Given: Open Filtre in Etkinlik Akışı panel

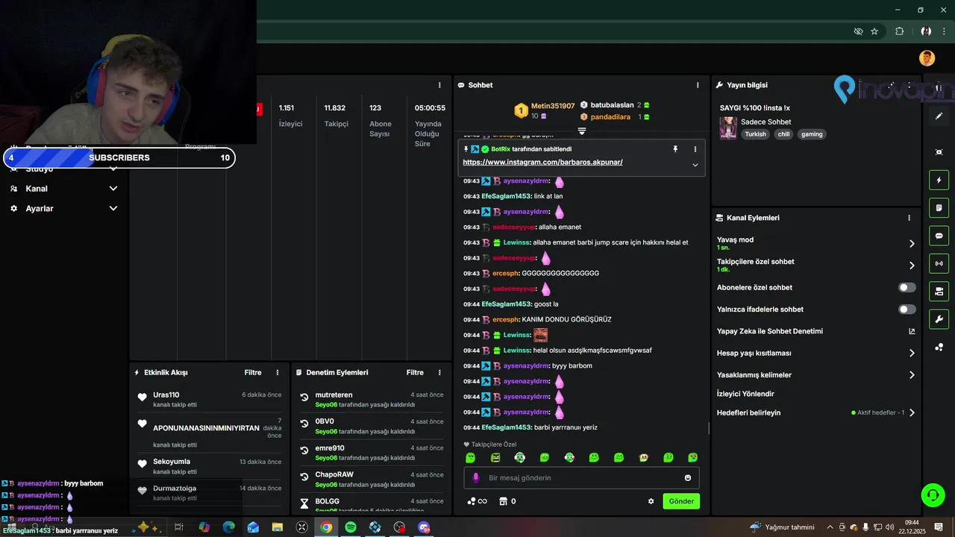Looking at the screenshot, I should point(253,372).
